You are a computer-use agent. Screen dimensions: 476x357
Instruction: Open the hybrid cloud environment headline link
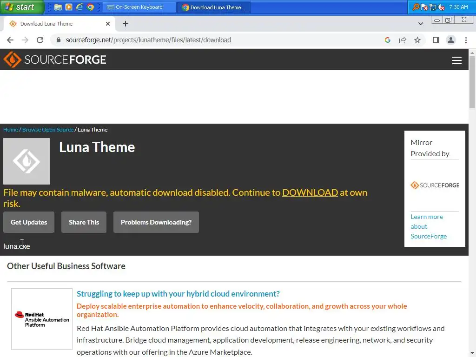pyautogui.click(x=178, y=294)
